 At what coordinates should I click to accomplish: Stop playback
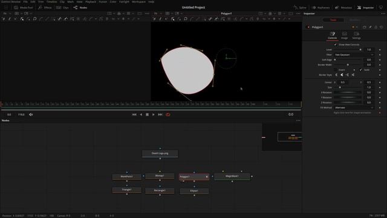(x=147, y=114)
